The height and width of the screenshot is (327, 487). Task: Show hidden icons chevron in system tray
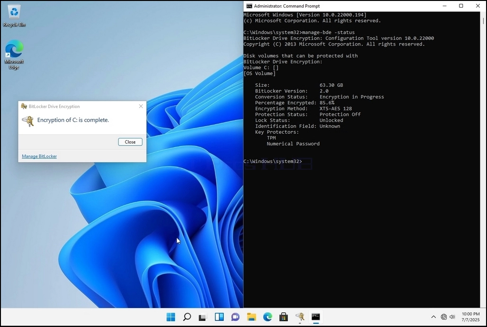[x=433, y=317]
